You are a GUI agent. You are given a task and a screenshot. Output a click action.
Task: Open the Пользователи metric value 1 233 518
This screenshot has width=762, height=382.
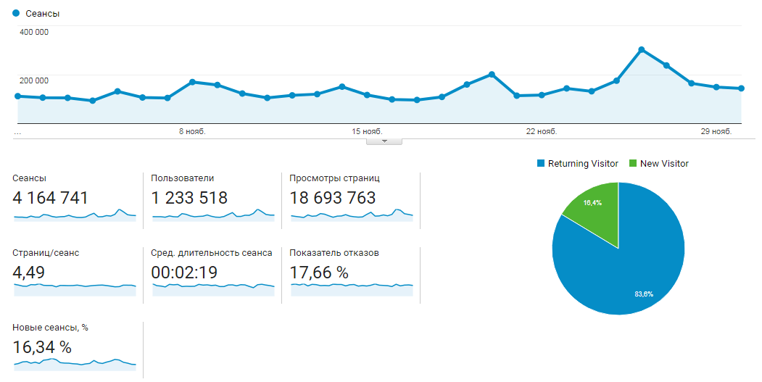(x=189, y=198)
